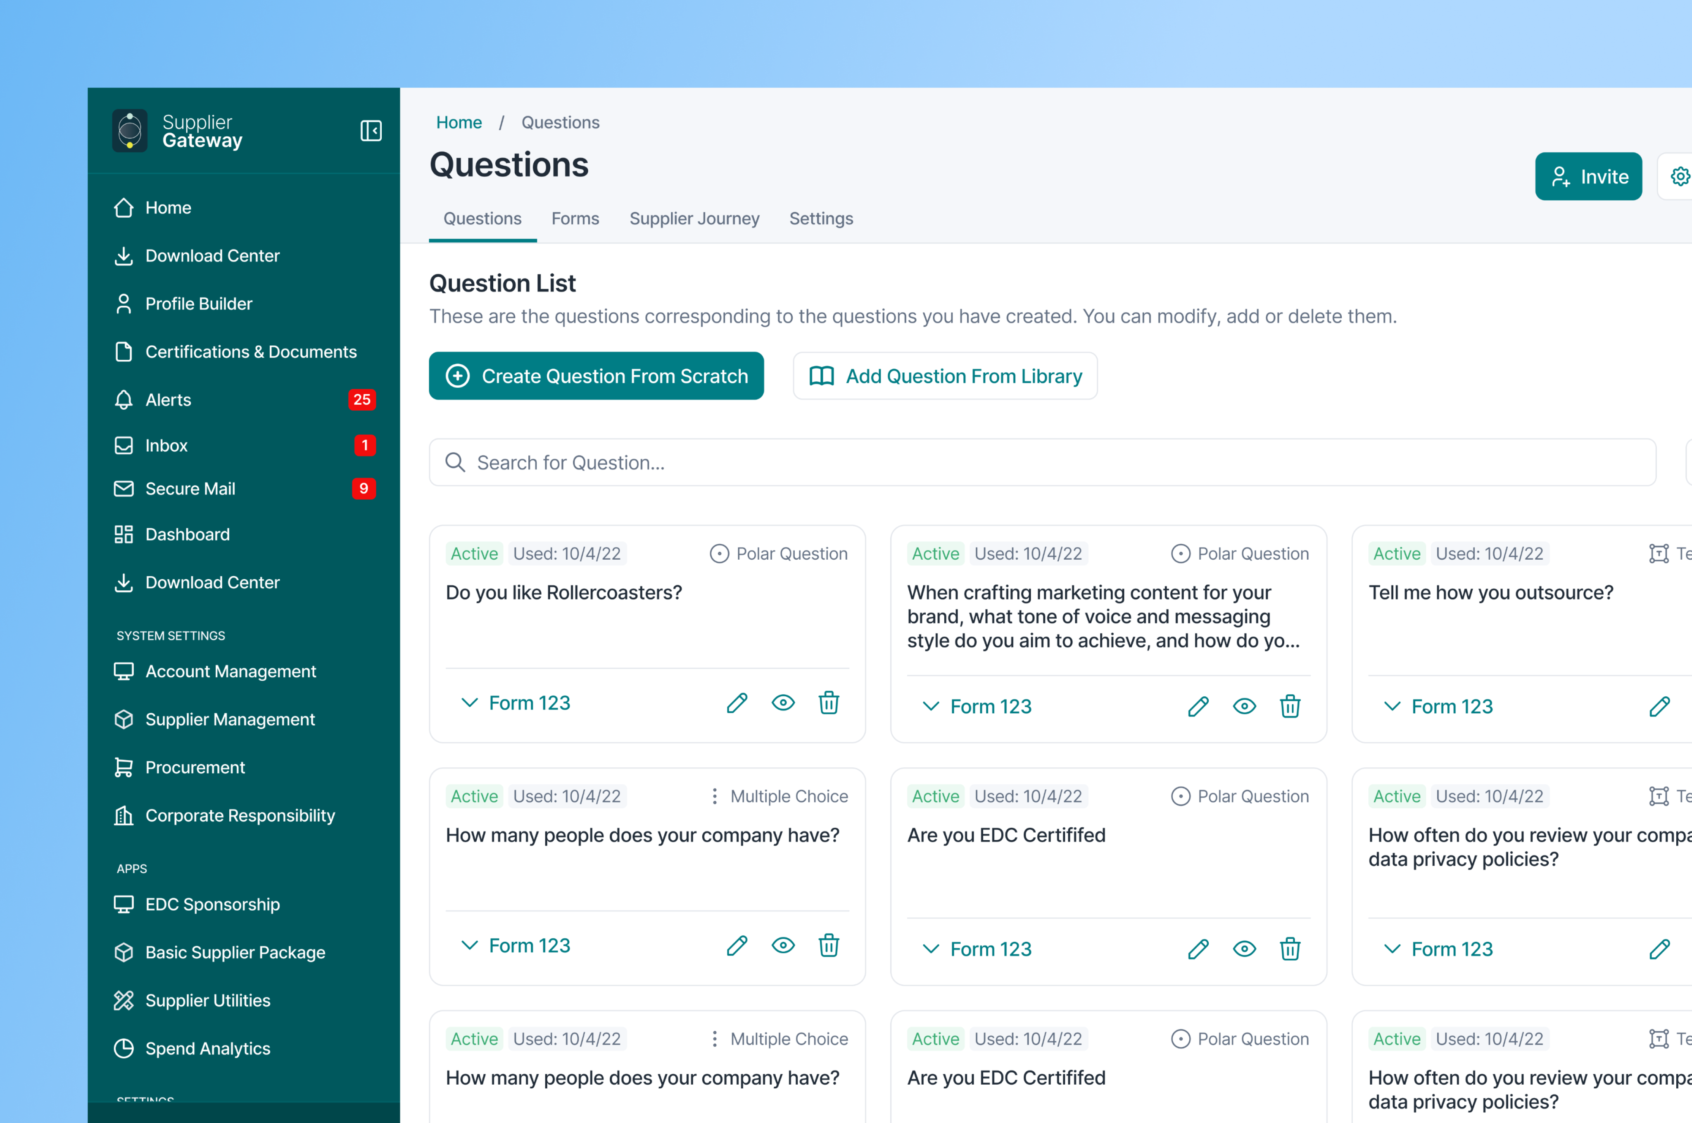The height and width of the screenshot is (1123, 1692).
Task: Click the grid icon next to Dashboard
Action: tap(124, 534)
